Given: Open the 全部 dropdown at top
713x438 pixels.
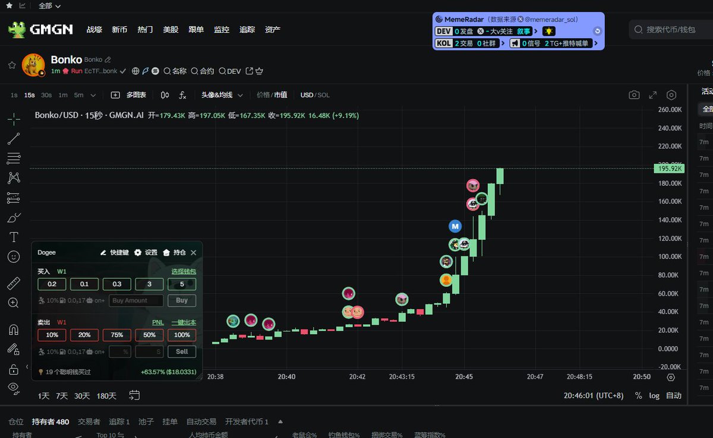Looking at the screenshot, I should click(x=49, y=6).
